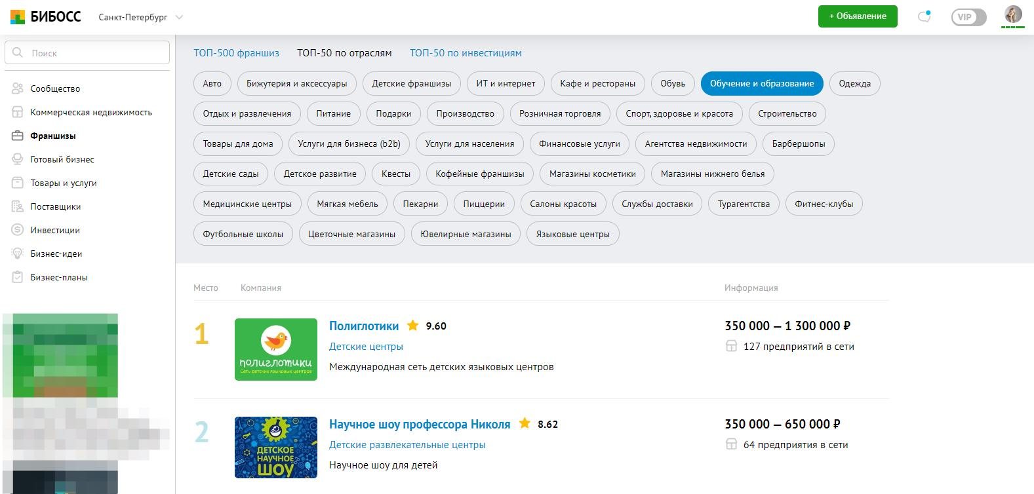
Task: Open Сообщество in sidebar
Action: pyautogui.click(x=55, y=88)
